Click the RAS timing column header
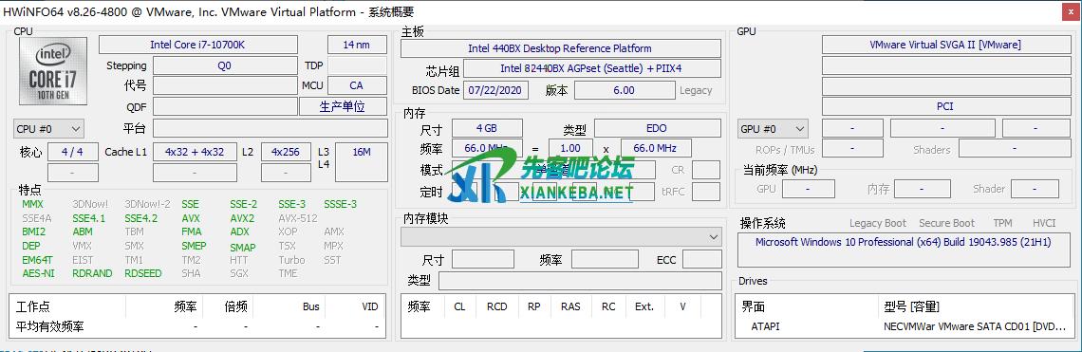 pyautogui.click(x=570, y=307)
